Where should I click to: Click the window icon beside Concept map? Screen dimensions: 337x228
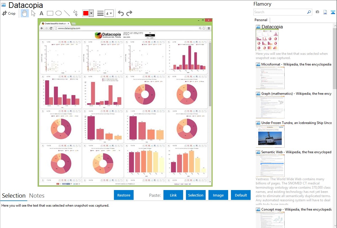[258, 209]
